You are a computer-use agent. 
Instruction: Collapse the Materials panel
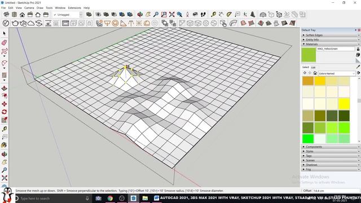click(x=331, y=44)
